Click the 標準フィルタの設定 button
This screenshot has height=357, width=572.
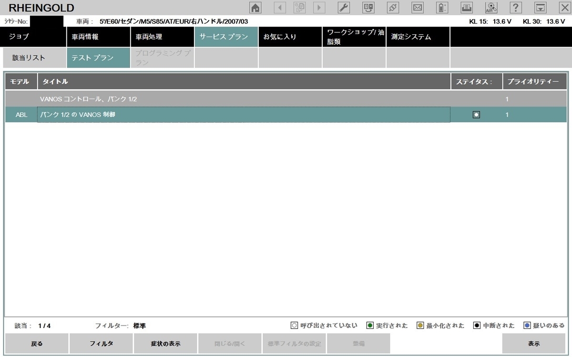pos(294,343)
